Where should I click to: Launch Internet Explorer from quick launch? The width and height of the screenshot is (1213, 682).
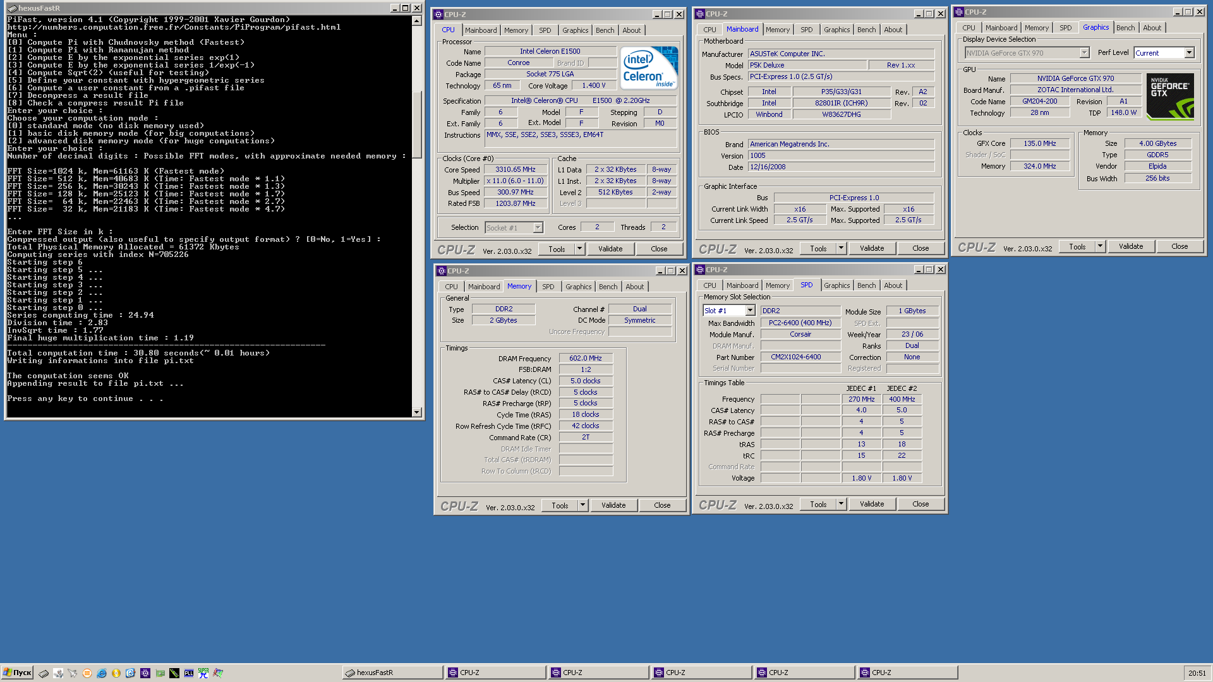(102, 673)
